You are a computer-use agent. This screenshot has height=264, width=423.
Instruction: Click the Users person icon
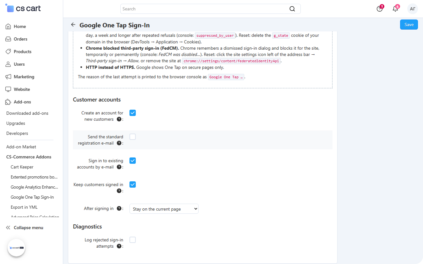click(x=8, y=64)
